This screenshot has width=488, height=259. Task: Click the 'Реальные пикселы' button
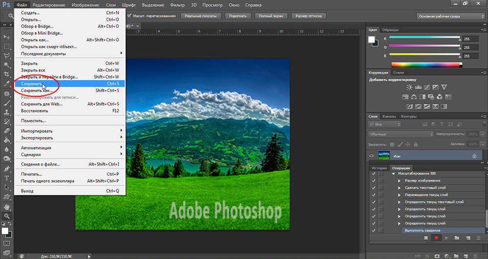pyautogui.click(x=201, y=16)
